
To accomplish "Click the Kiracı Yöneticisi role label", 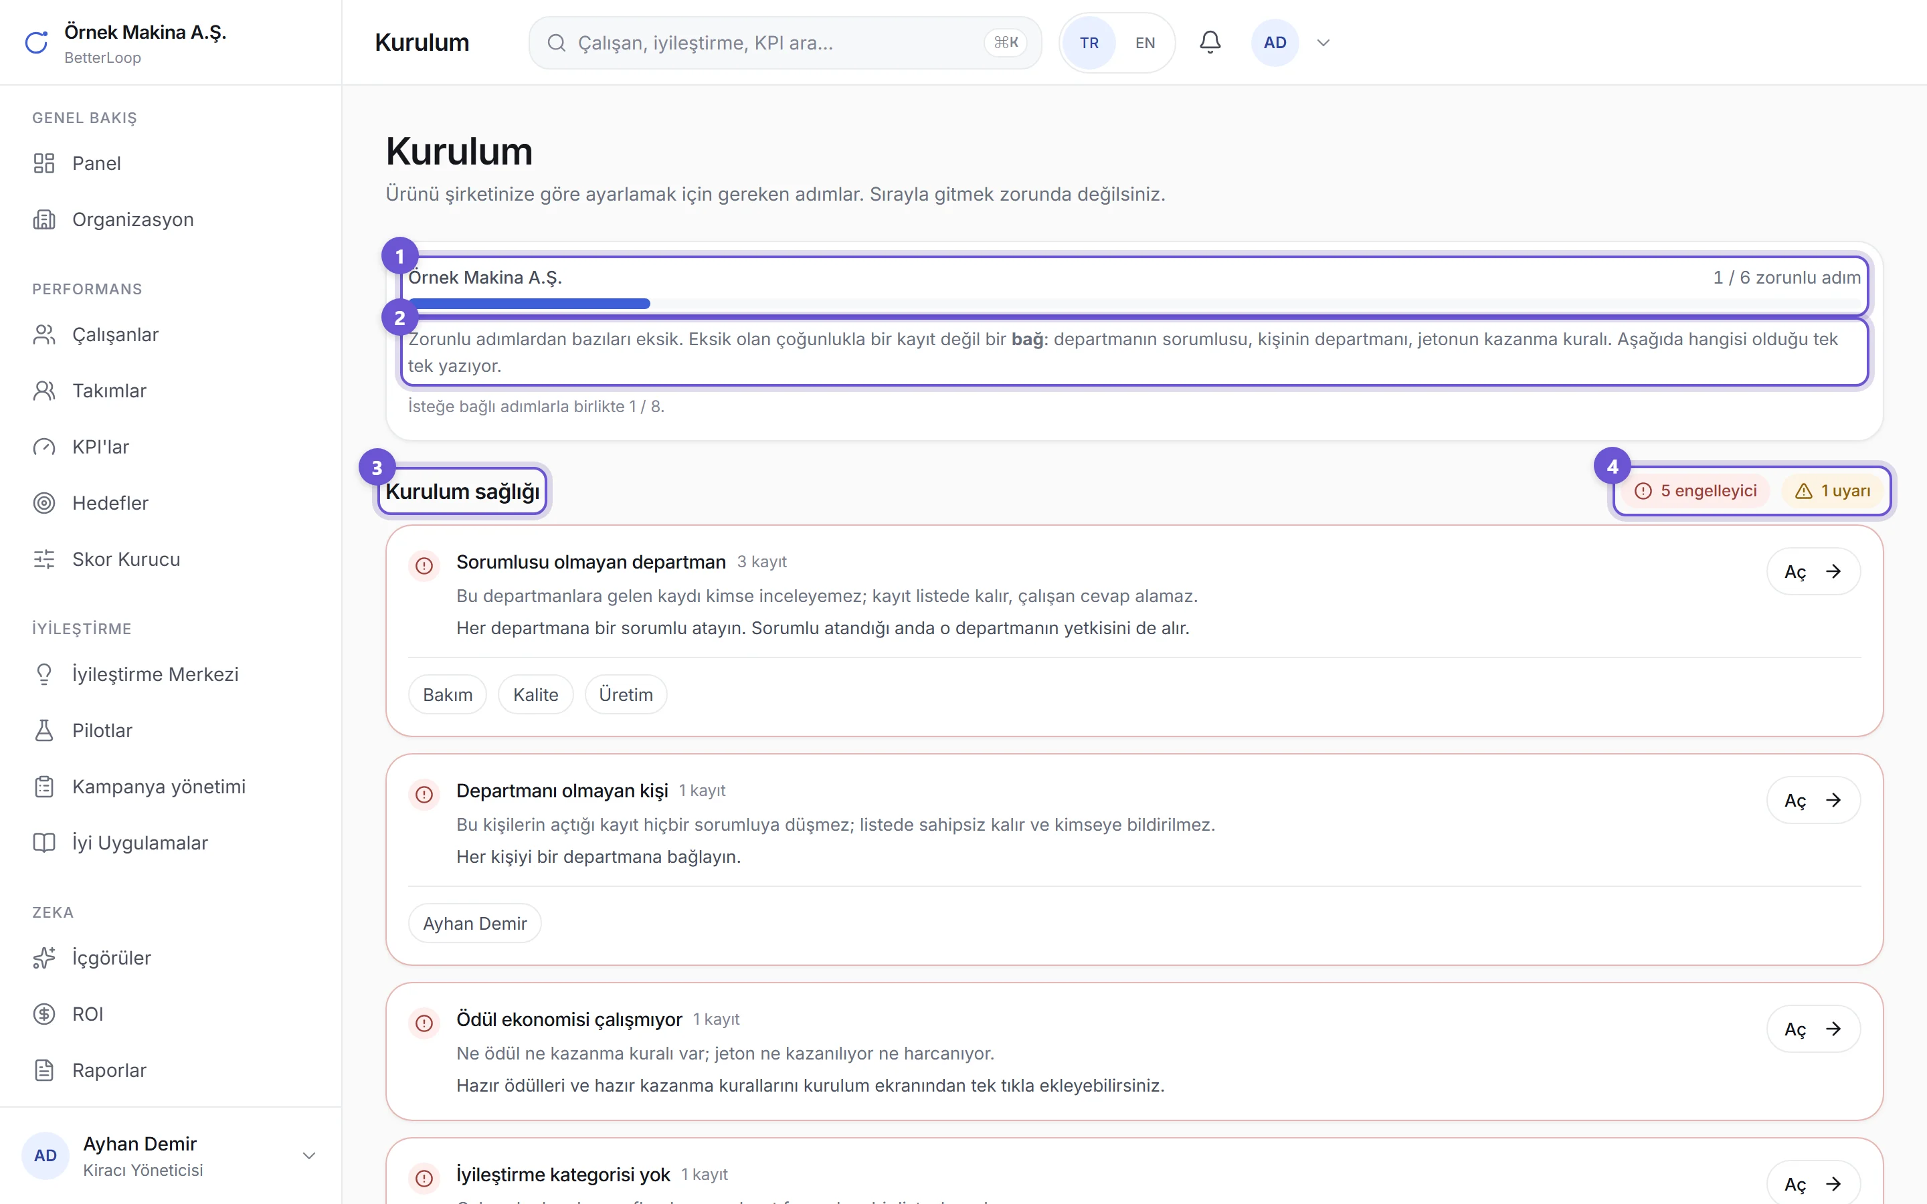I will [x=143, y=1171].
